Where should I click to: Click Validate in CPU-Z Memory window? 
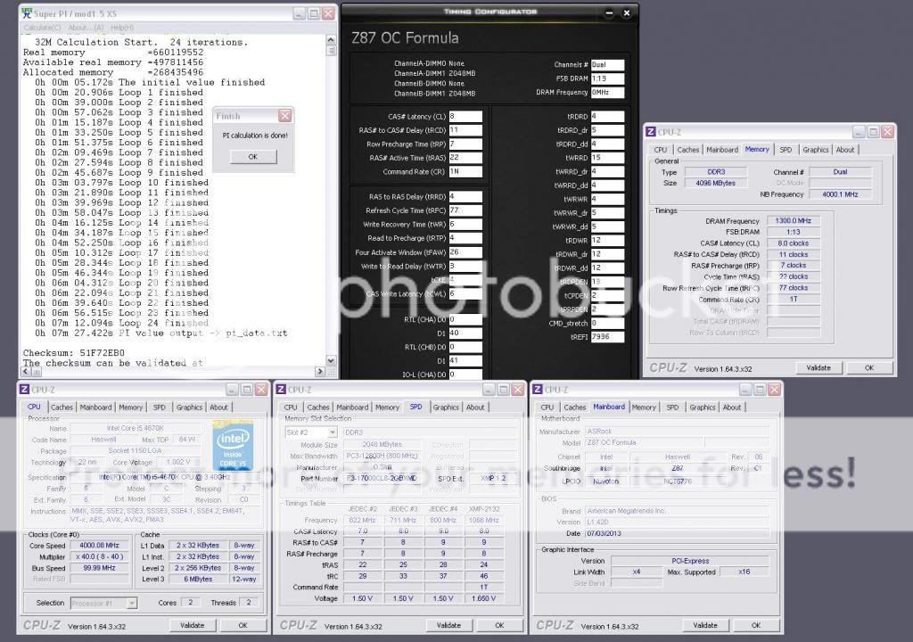click(818, 367)
